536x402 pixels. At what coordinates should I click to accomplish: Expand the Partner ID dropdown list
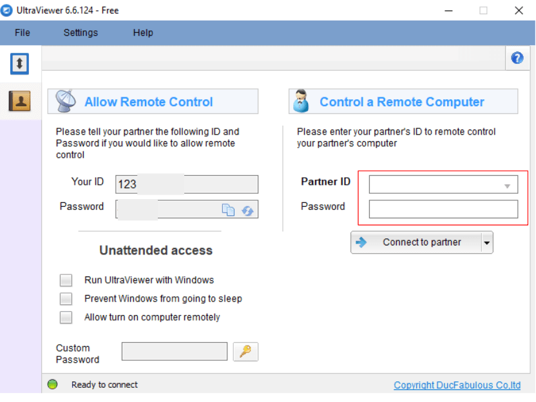click(508, 186)
